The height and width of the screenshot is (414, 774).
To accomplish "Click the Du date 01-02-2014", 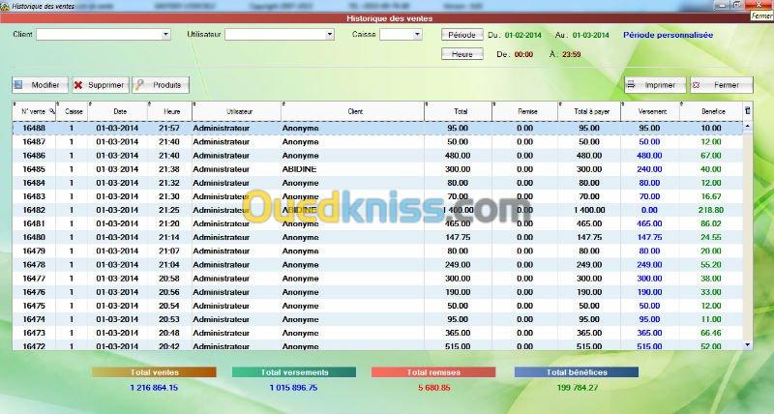I will tap(522, 35).
